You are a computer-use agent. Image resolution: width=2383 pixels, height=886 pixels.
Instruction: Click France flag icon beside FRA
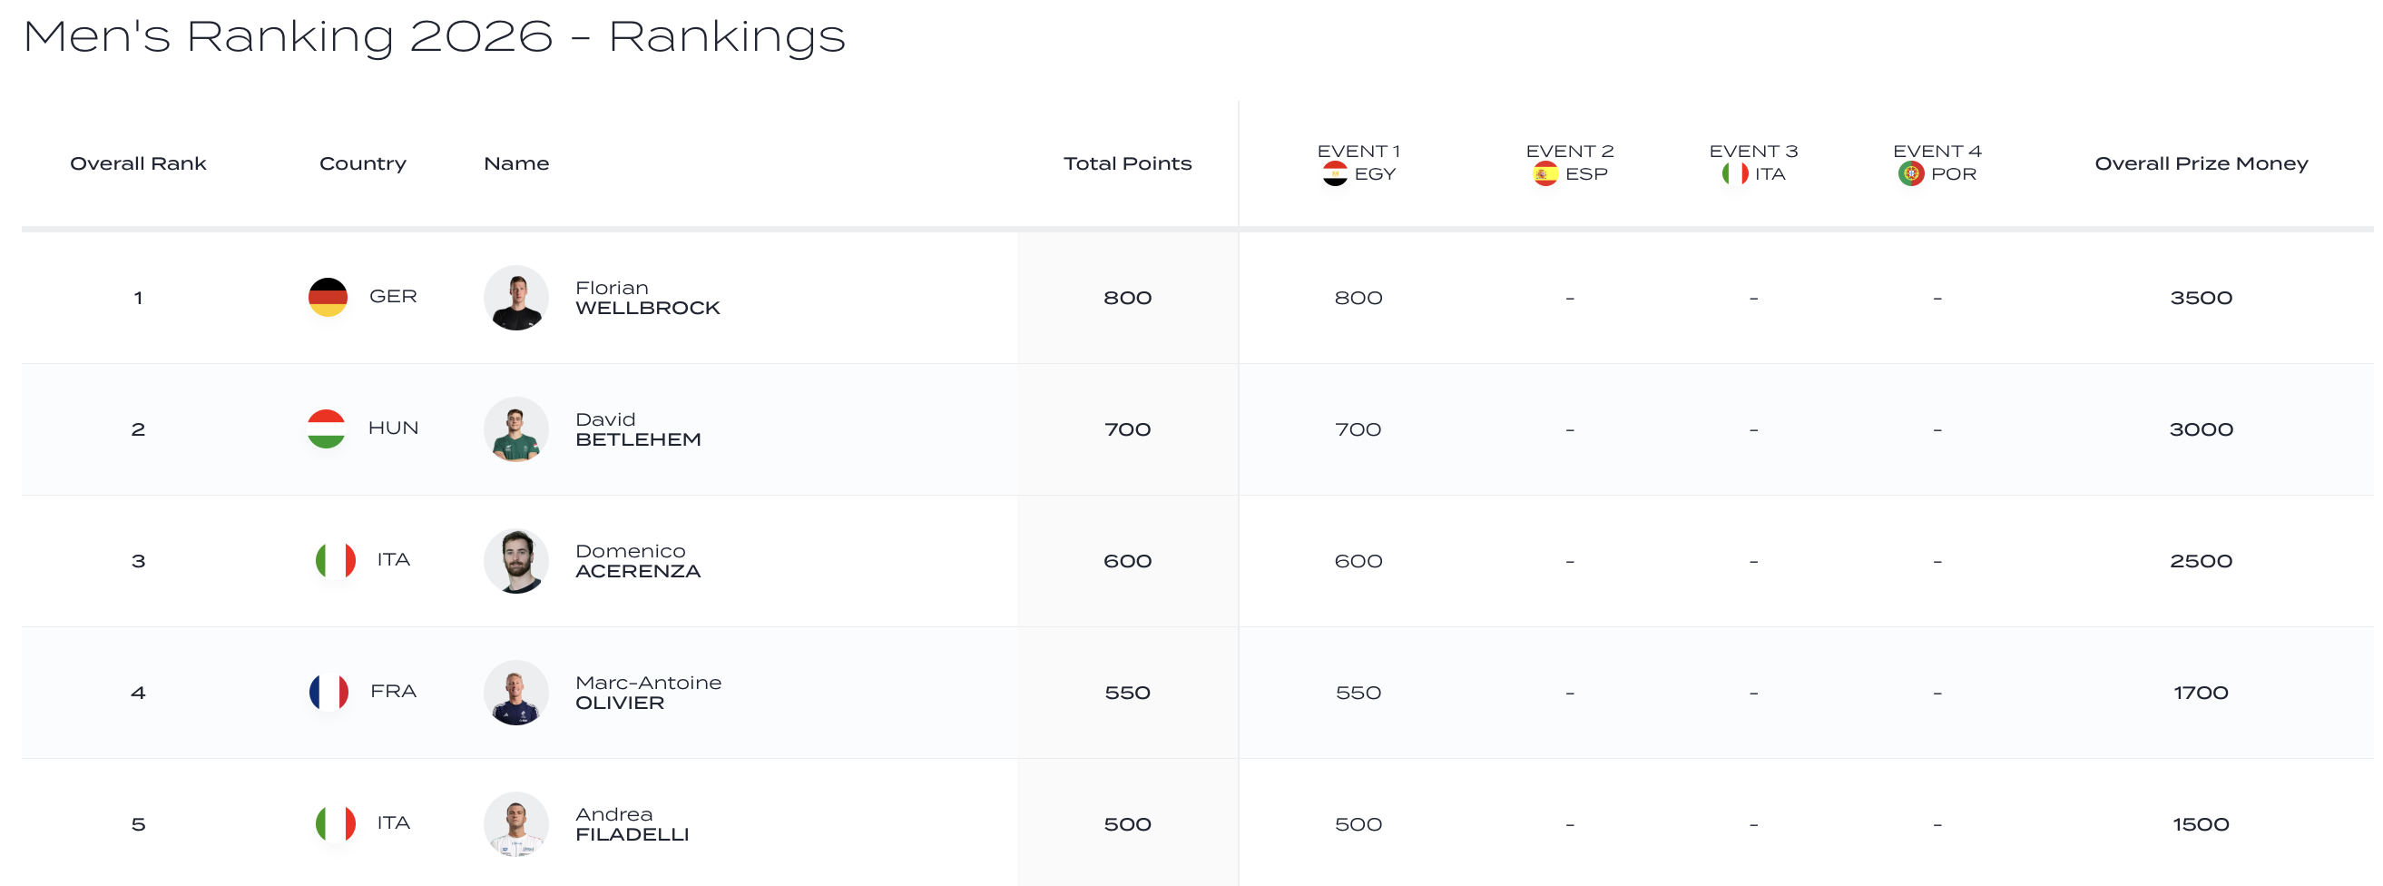click(329, 692)
